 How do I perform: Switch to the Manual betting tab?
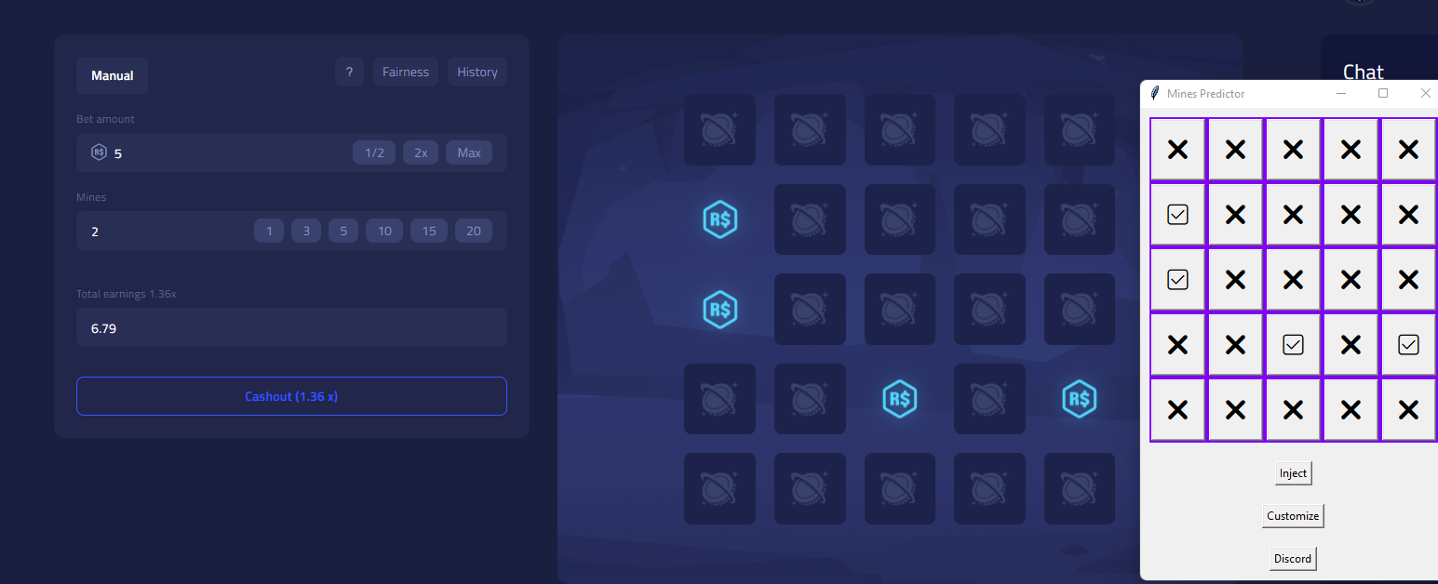click(112, 75)
